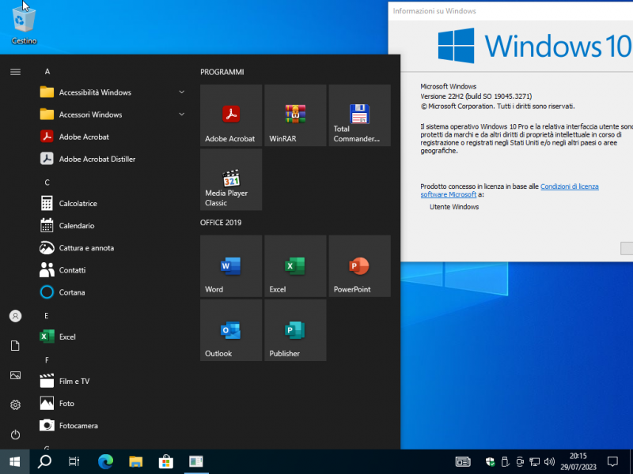
Task: Open Total Commander from the tiles
Action: 358,115
